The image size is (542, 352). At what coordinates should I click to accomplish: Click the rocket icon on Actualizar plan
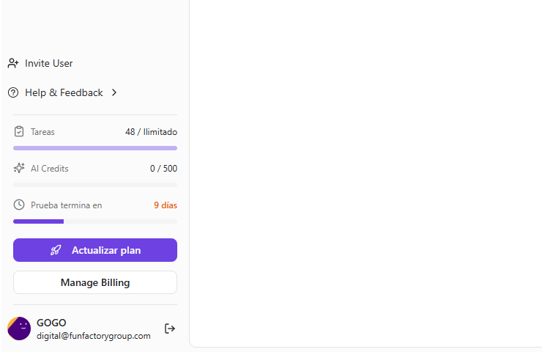pyautogui.click(x=56, y=250)
